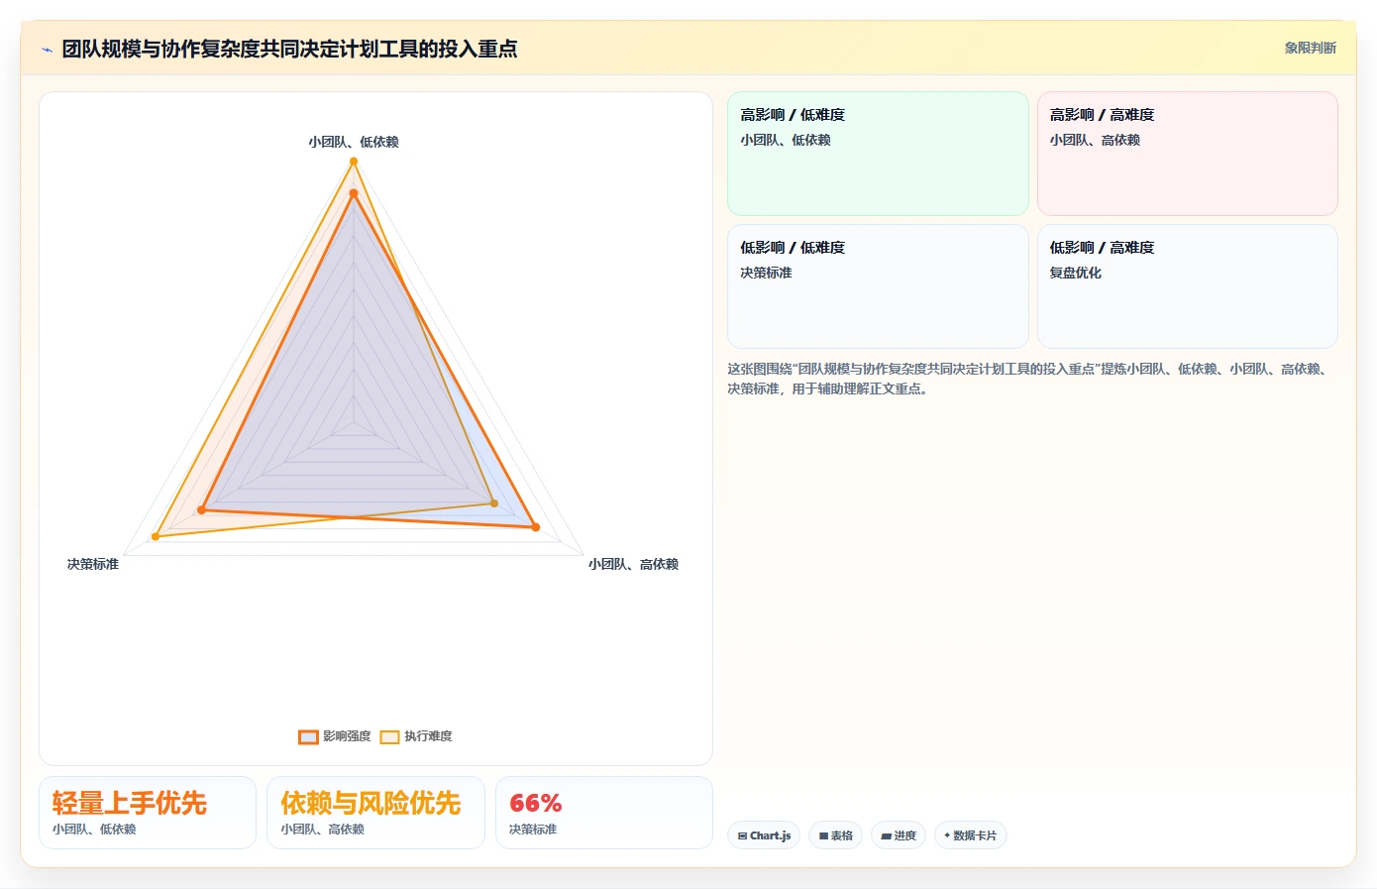Click the 象限判断 label in the header

click(1310, 48)
